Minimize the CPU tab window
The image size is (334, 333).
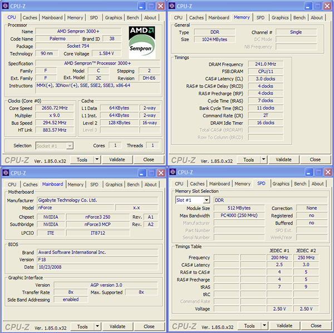[141, 6]
